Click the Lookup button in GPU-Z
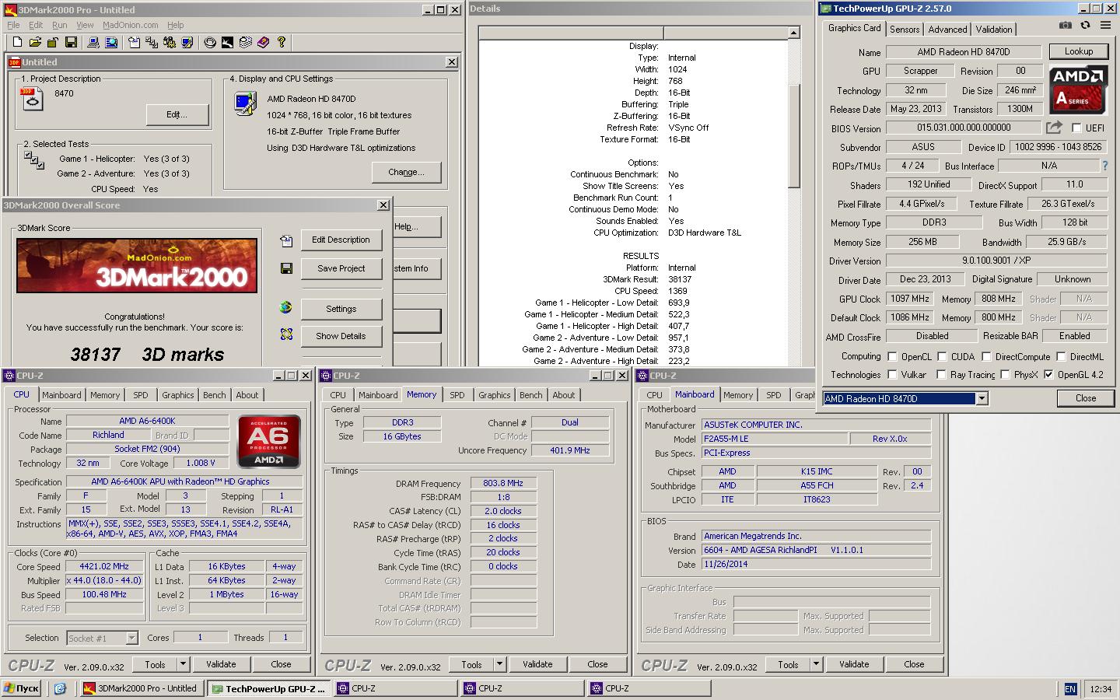 1078,51
